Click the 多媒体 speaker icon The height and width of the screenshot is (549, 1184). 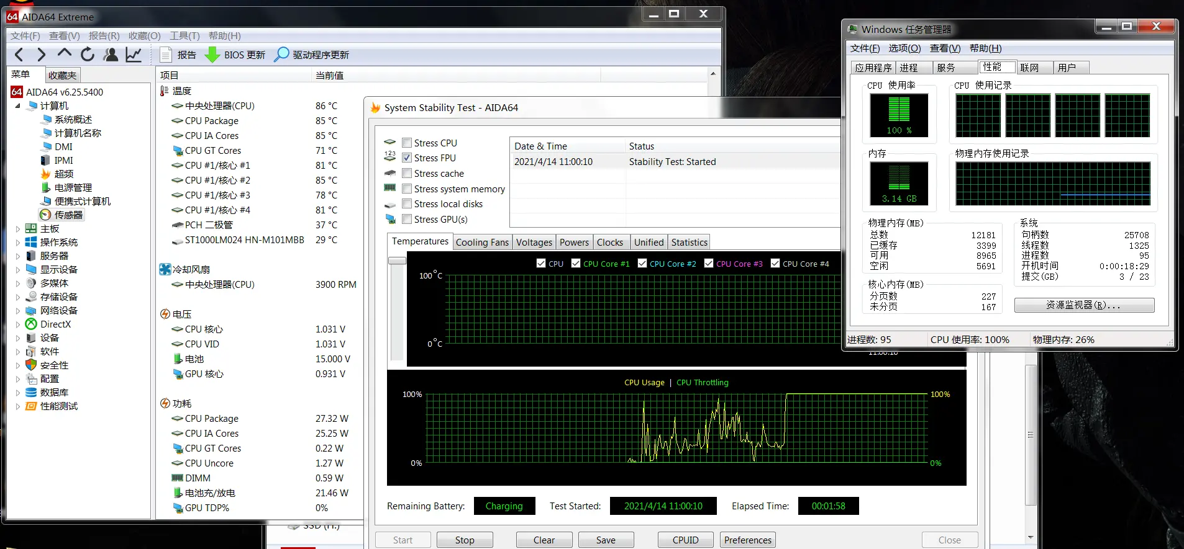[31, 283]
